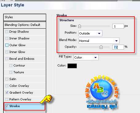Click the Layer Style title text

point(13,5)
